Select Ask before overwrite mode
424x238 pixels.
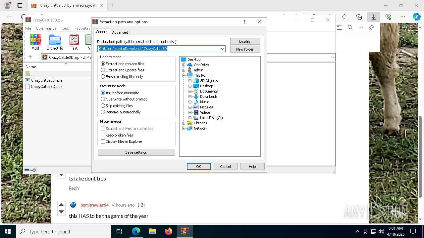pos(120,93)
